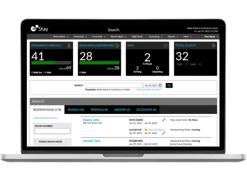Screen dimensions: 247x185
Task: Click the 01/29/2021 date field
Action: coord(151,85)
